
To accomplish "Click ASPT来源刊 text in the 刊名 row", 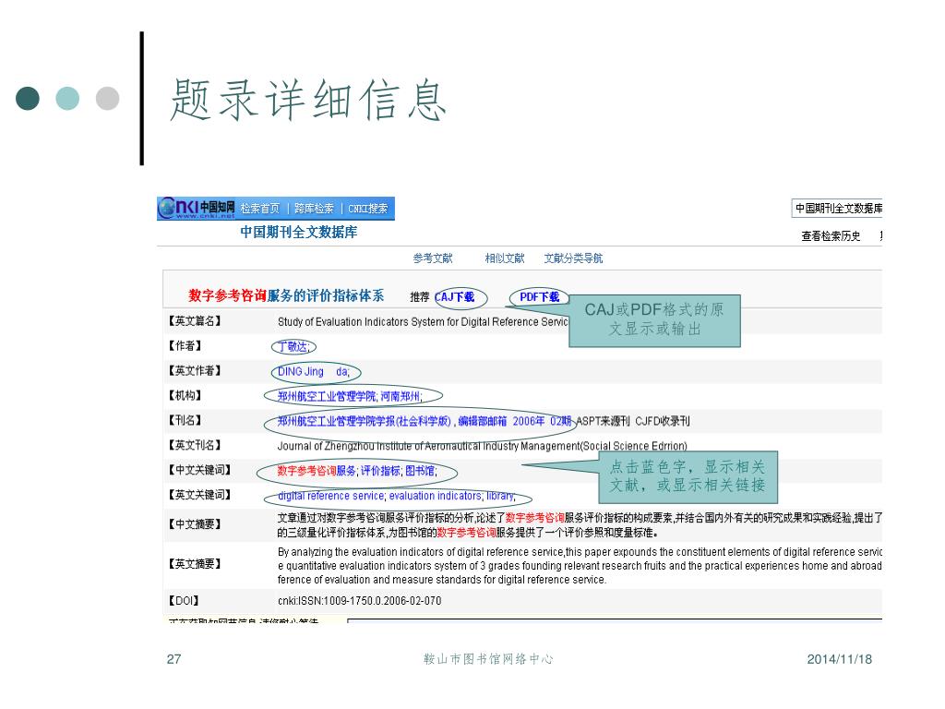I will click(604, 421).
